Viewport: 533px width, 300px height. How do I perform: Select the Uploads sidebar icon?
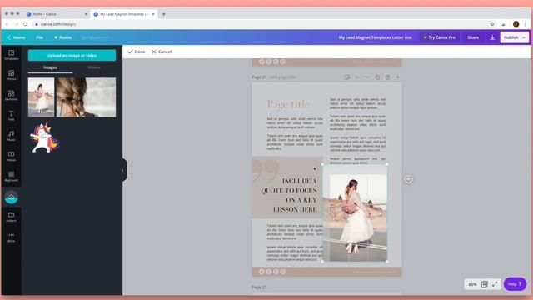11,197
